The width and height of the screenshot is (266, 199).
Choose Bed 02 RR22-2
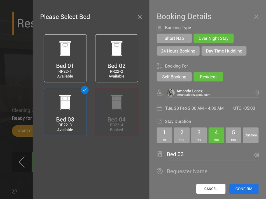pyautogui.click(x=117, y=58)
